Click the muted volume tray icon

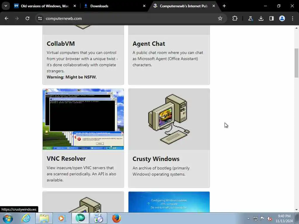(x=270, y=218)
